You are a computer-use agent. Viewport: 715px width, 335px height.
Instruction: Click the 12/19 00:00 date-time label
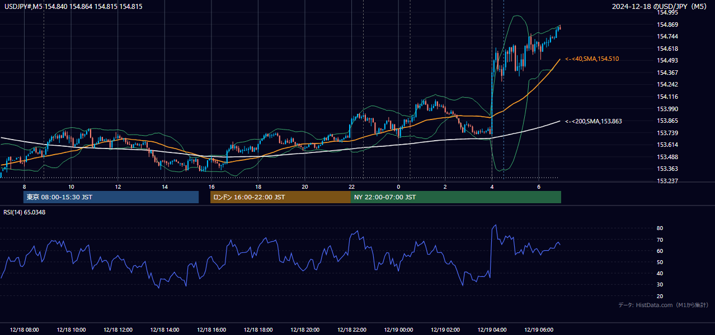pos(398,330)
